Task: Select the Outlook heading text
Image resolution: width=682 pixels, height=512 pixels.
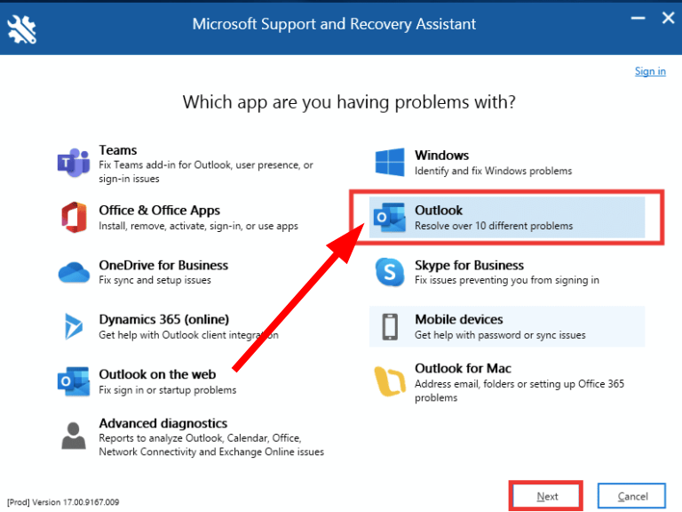Action: (439, 211)
